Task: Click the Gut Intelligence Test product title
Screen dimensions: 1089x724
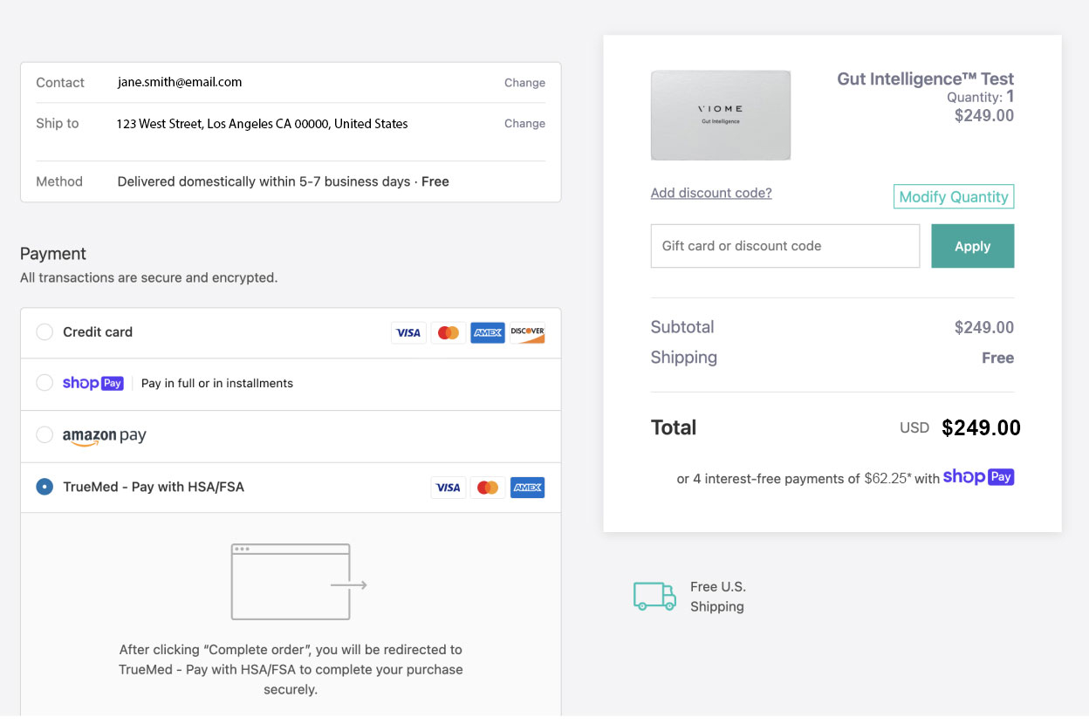Action: (926, 79)
